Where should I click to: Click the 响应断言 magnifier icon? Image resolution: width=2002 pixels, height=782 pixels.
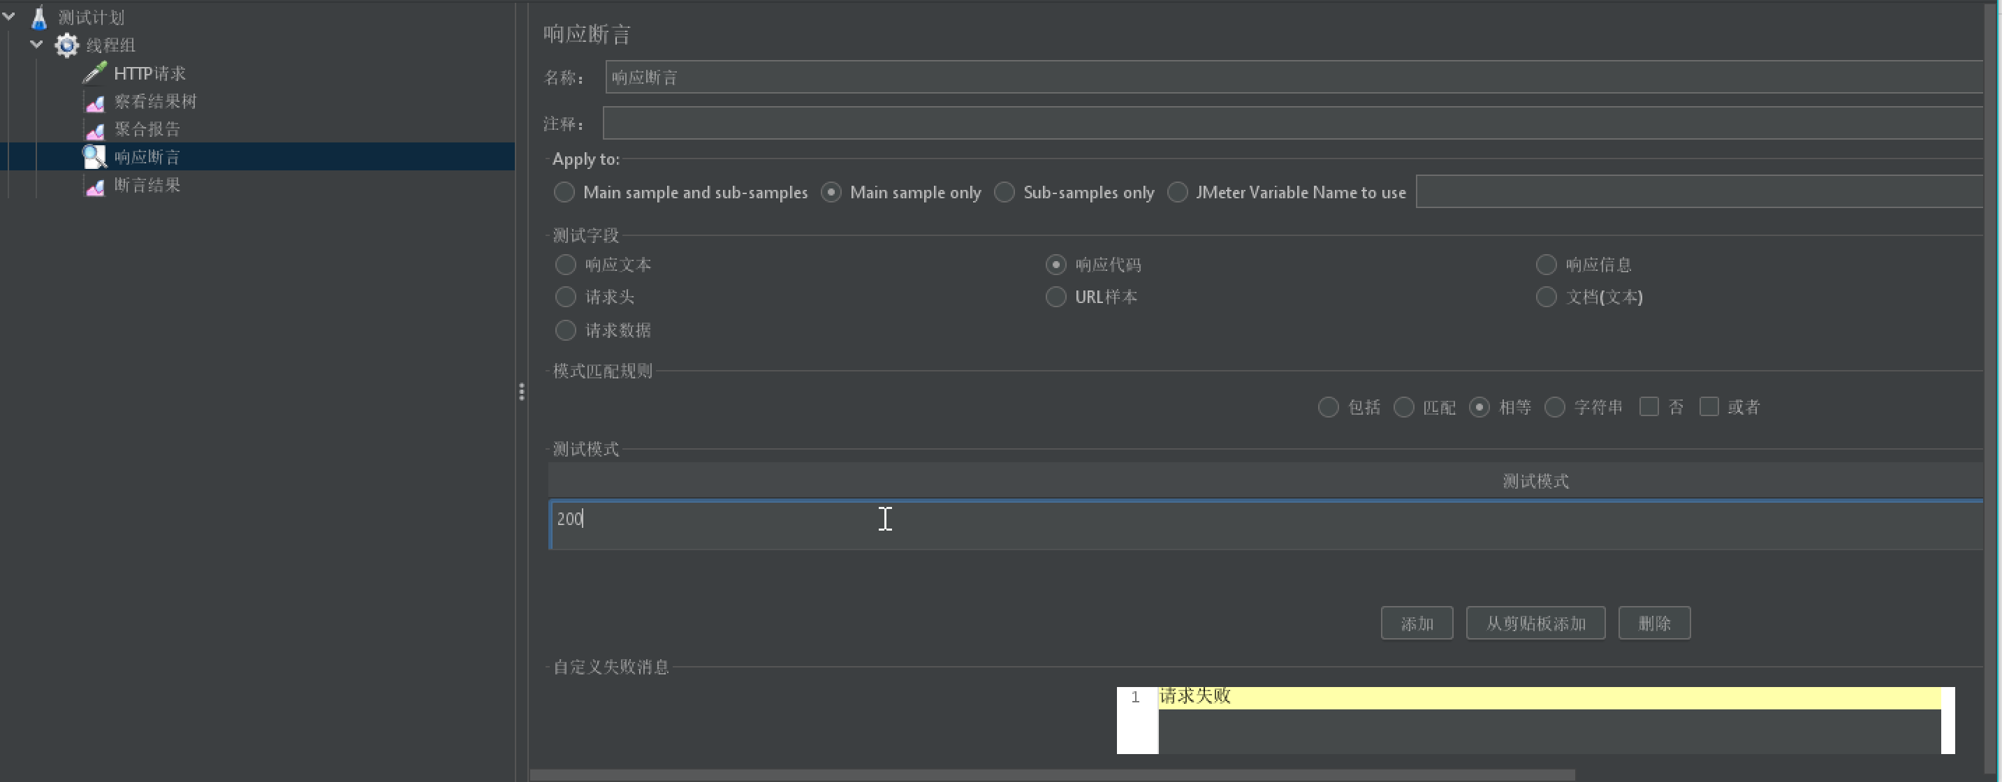point(94,157)
